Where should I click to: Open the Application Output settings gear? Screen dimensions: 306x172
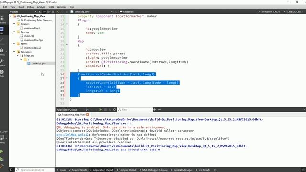click(x=114, y=110)
